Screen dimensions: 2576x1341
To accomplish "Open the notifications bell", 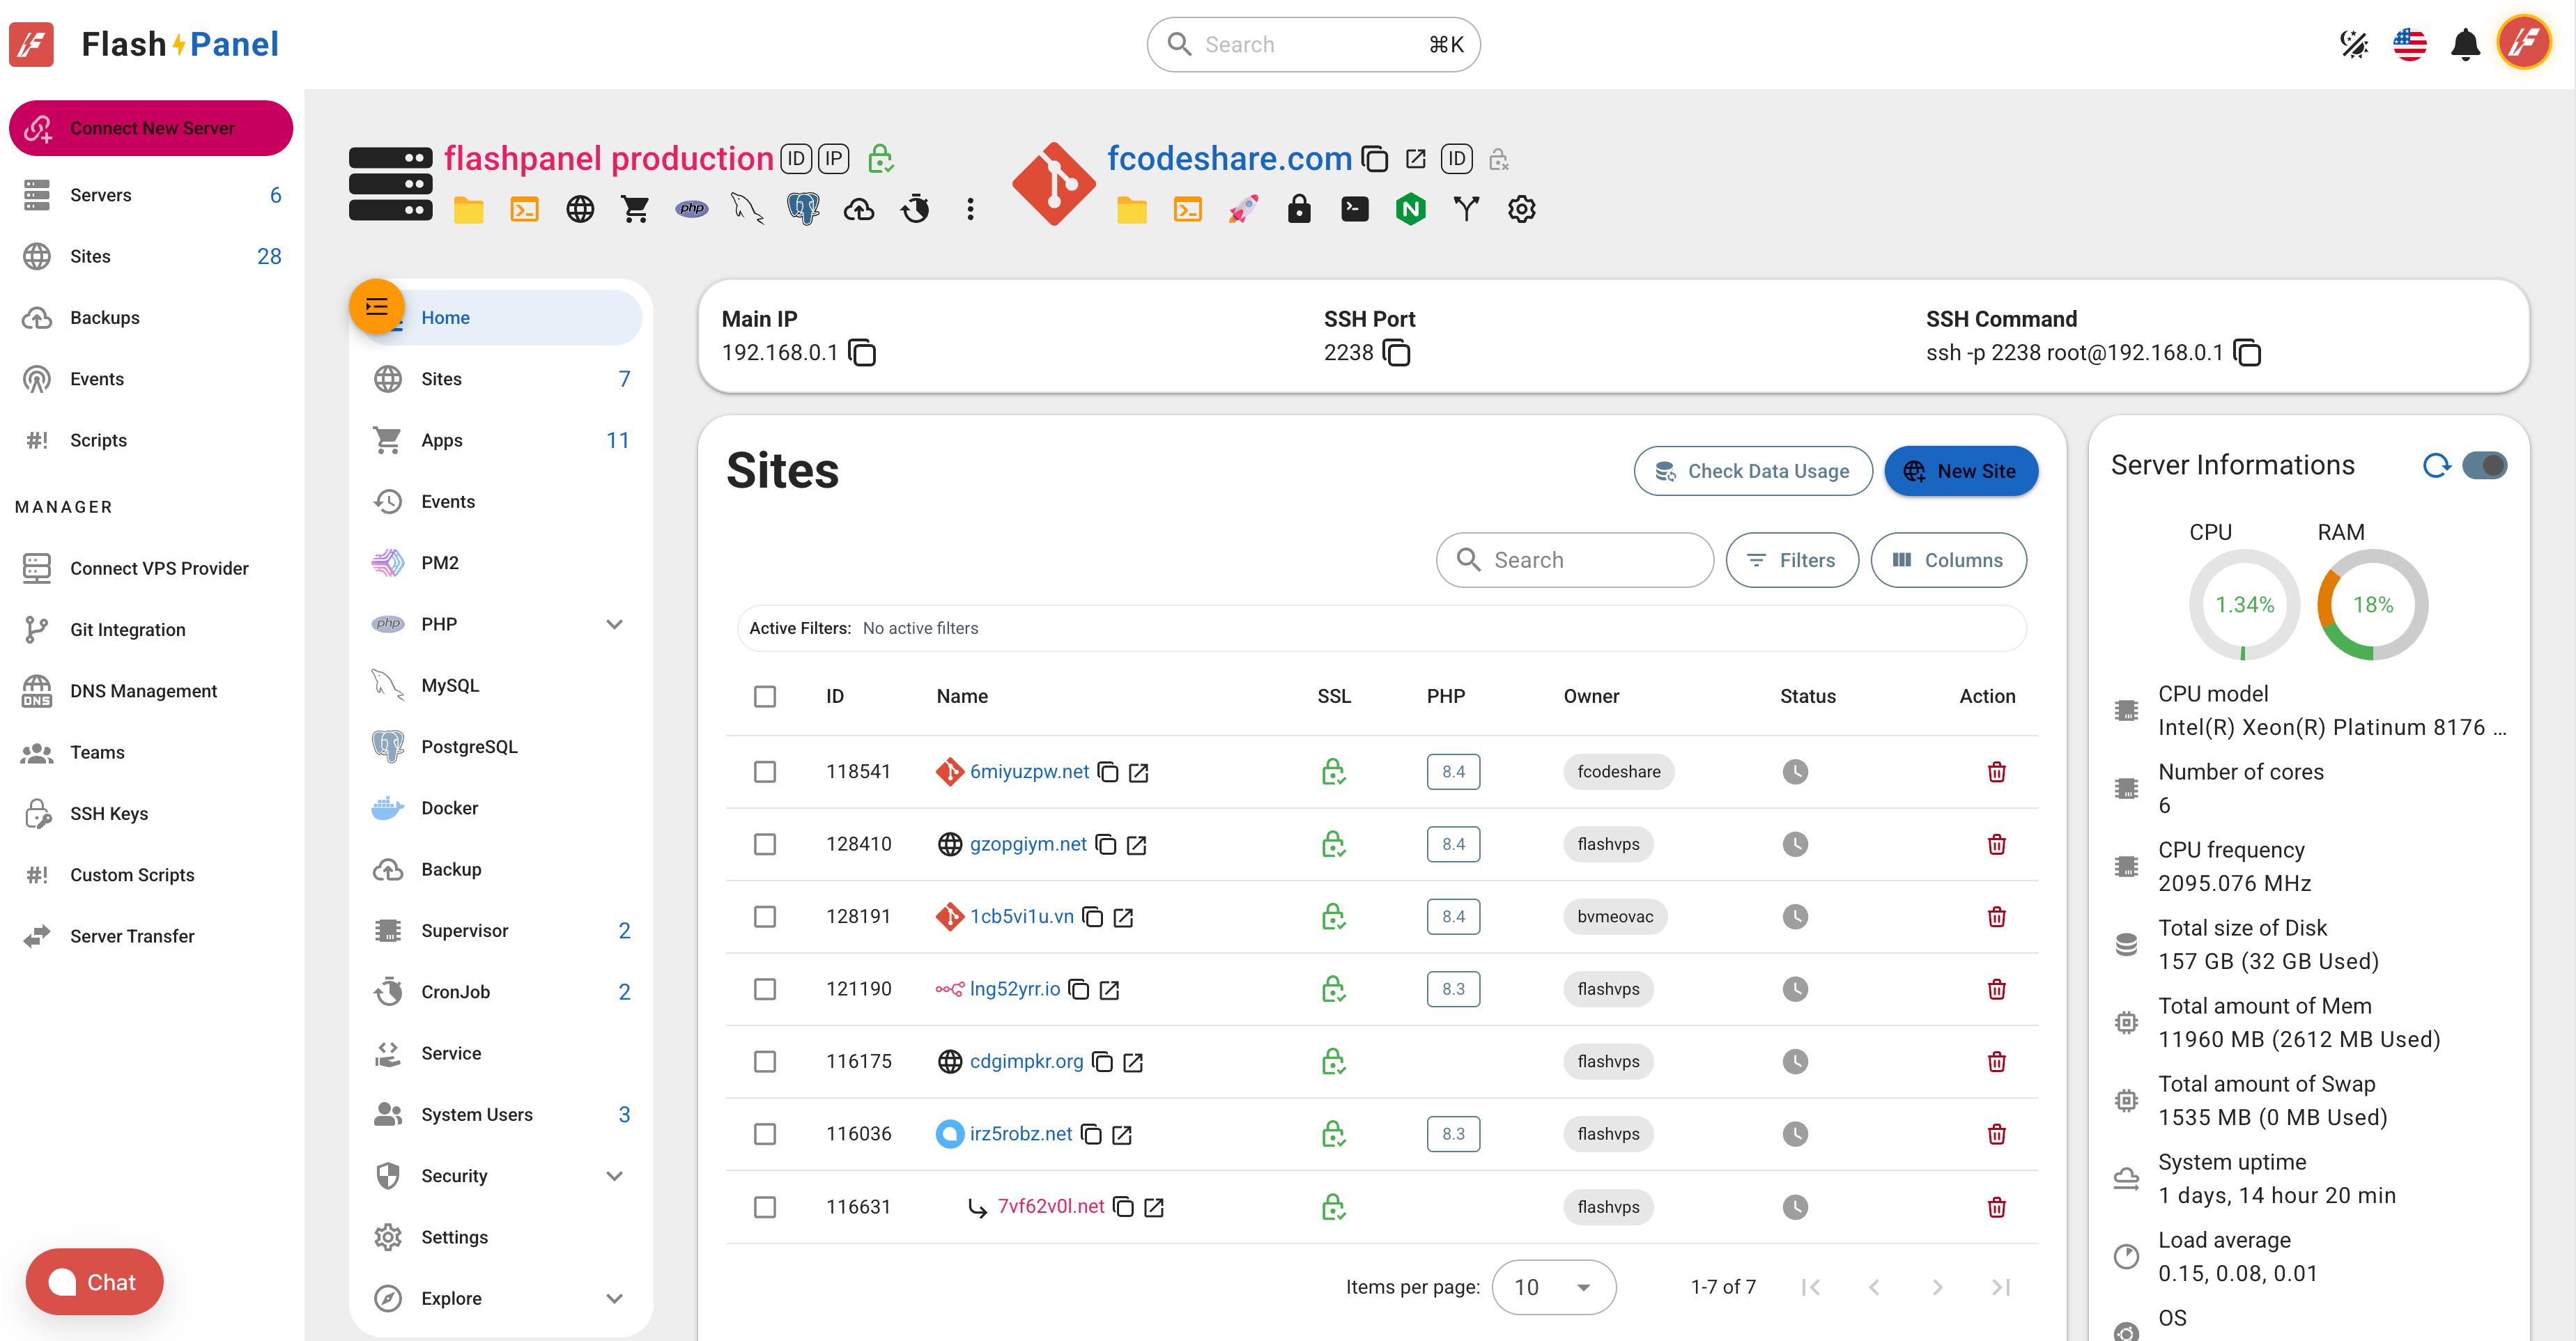I will [2465, 44].
